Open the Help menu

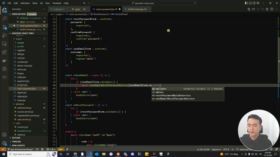(66, 3)
